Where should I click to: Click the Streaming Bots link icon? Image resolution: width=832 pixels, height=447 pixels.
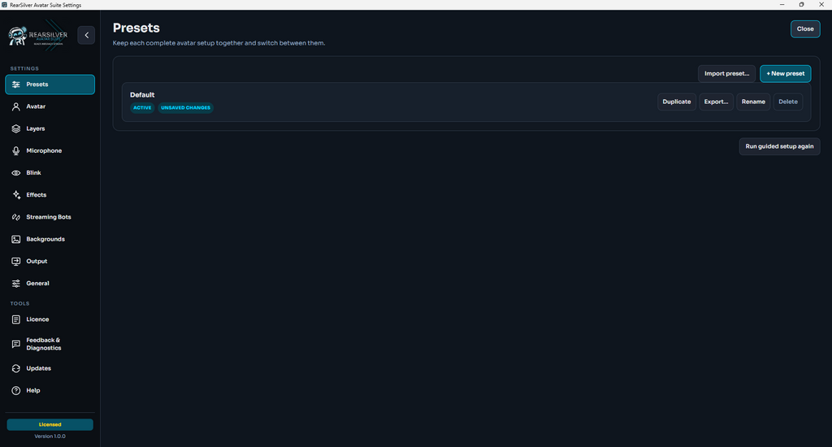16,217
